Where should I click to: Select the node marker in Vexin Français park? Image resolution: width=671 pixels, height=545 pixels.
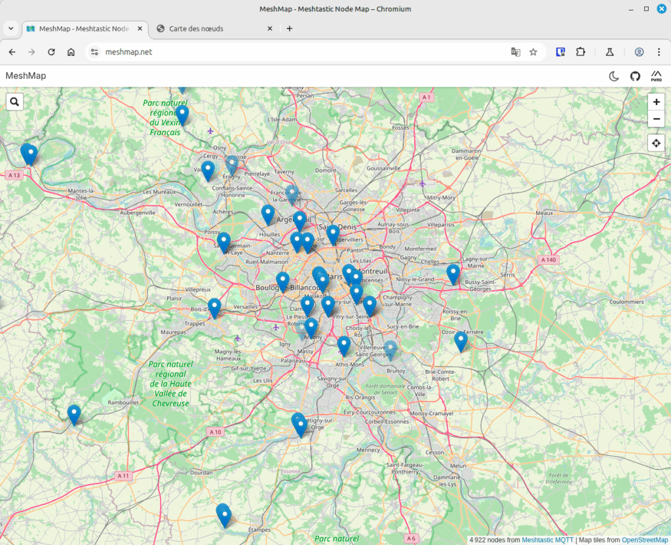point(182,114)
